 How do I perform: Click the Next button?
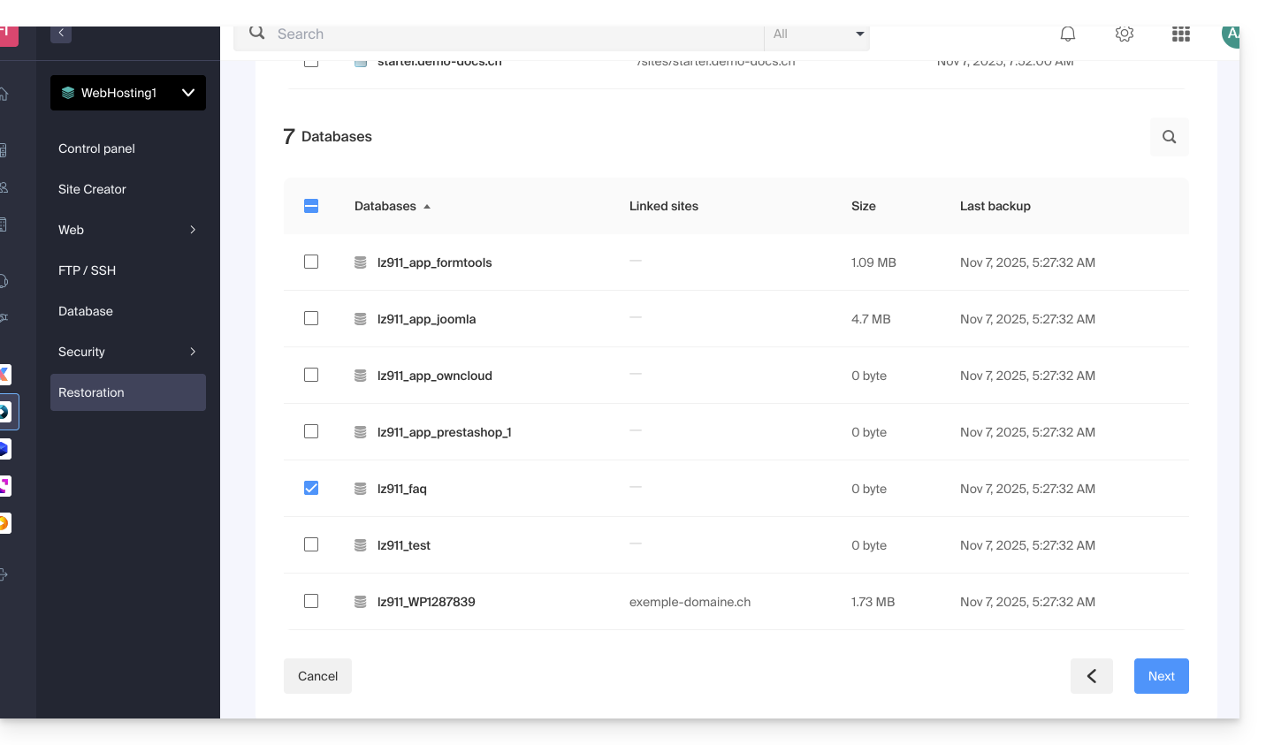[x=1161, y=676]
